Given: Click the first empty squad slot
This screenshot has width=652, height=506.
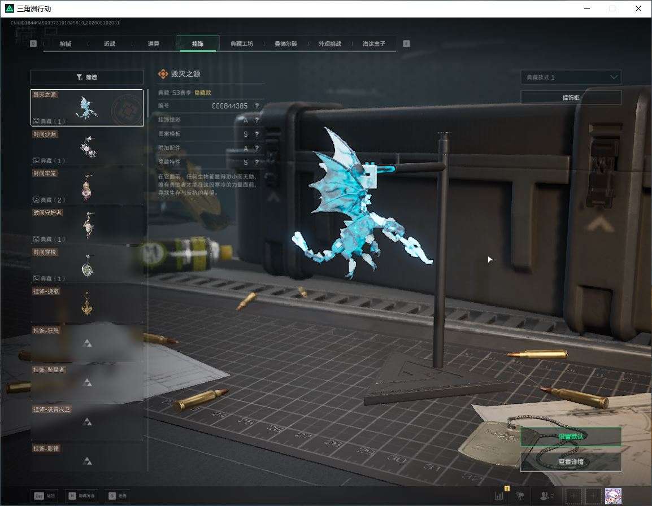Looking at the screenshot, I should pos(573,496).
